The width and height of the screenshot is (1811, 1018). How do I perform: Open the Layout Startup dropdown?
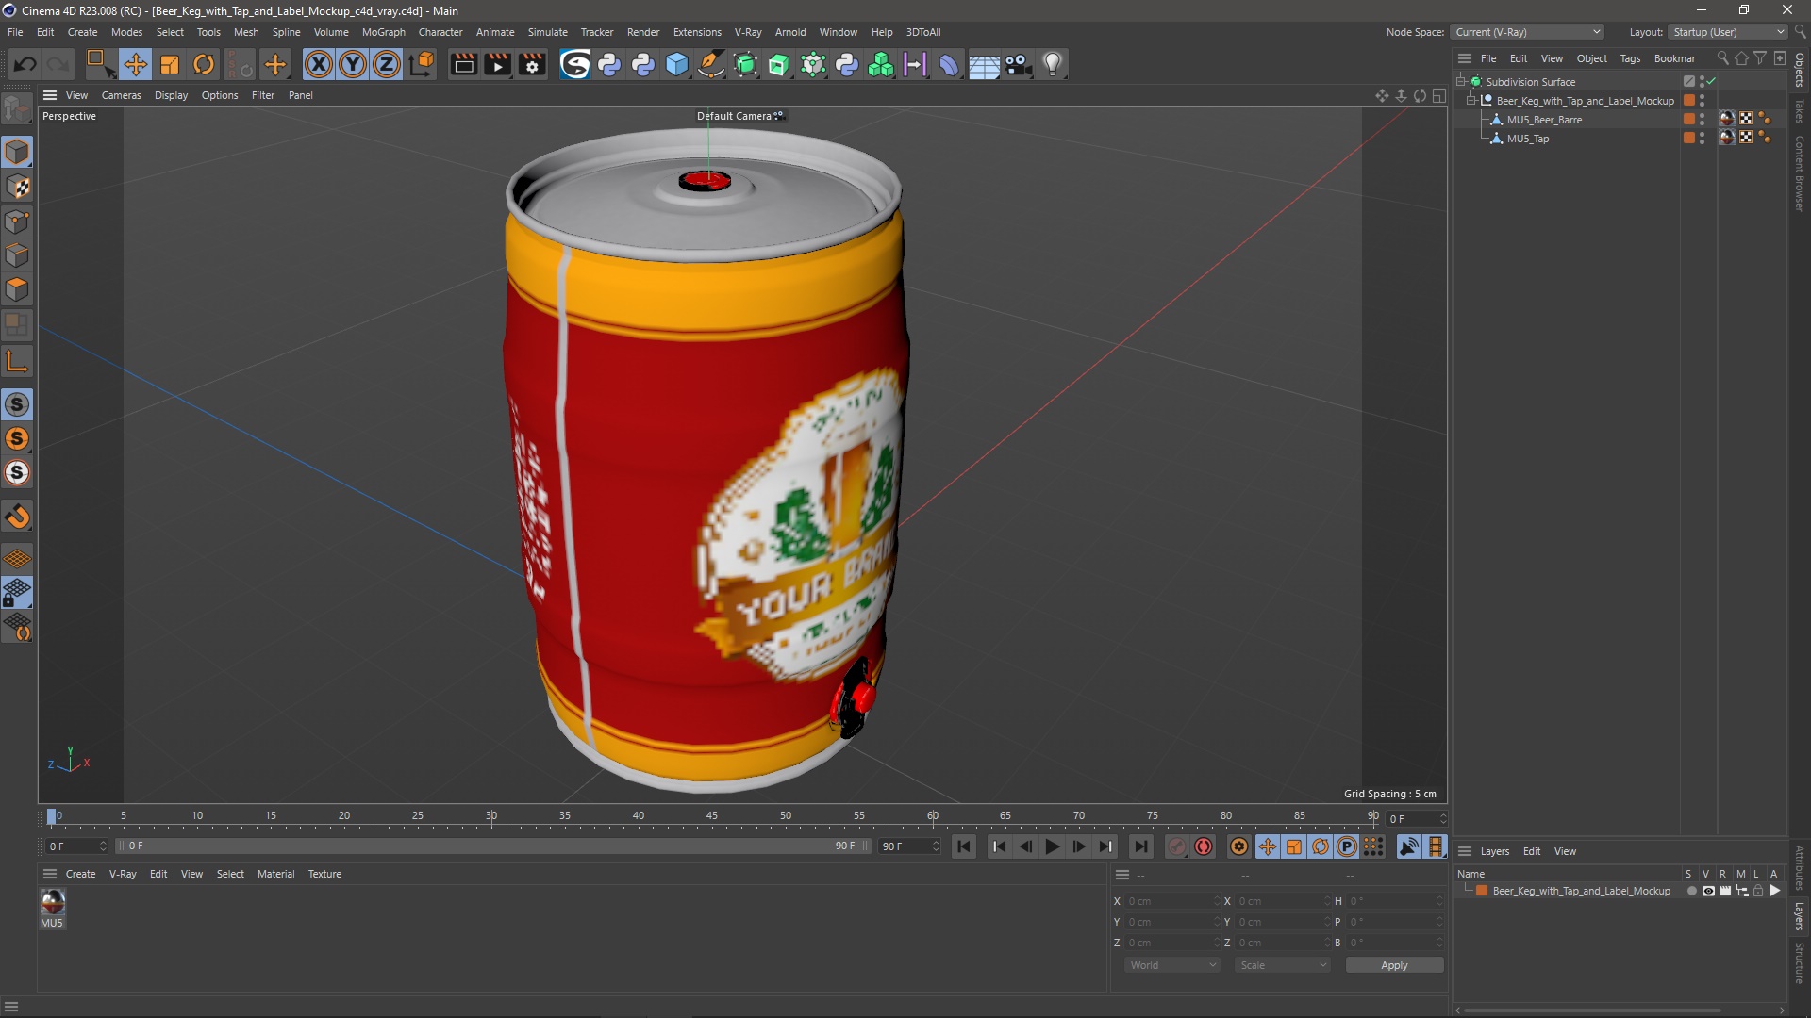pyautogui.click(x=1729, y=32)
